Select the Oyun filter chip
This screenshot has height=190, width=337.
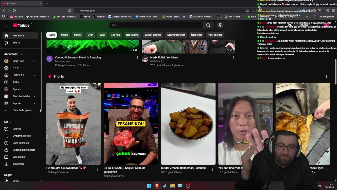90,35
